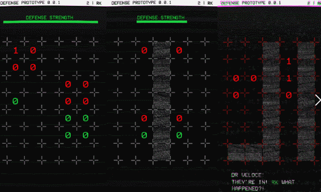The width and height of the screenshot is (321, 192).
Task: Click the middle panel's DEFENSE PROTOTYPE 0.0.1 title
Action: pyautogui.click(x=141, y=3)
